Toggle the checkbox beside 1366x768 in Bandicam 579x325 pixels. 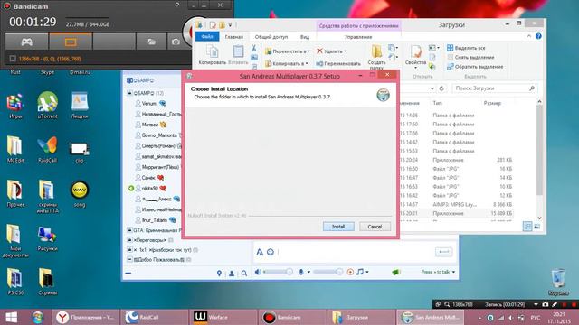13,59
